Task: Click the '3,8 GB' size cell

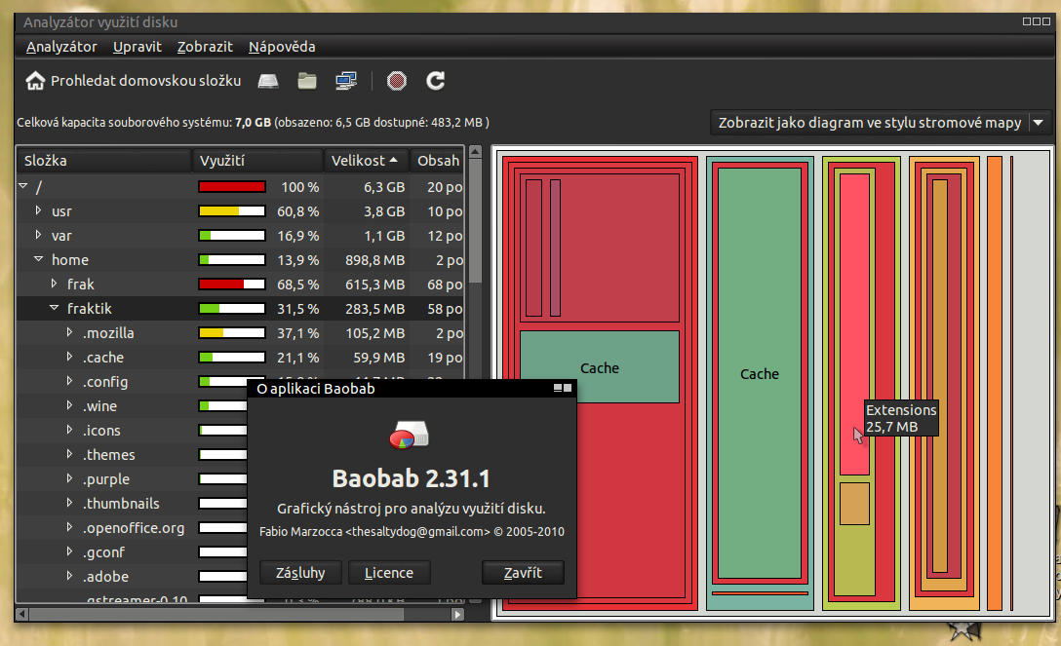Action: 384,210
